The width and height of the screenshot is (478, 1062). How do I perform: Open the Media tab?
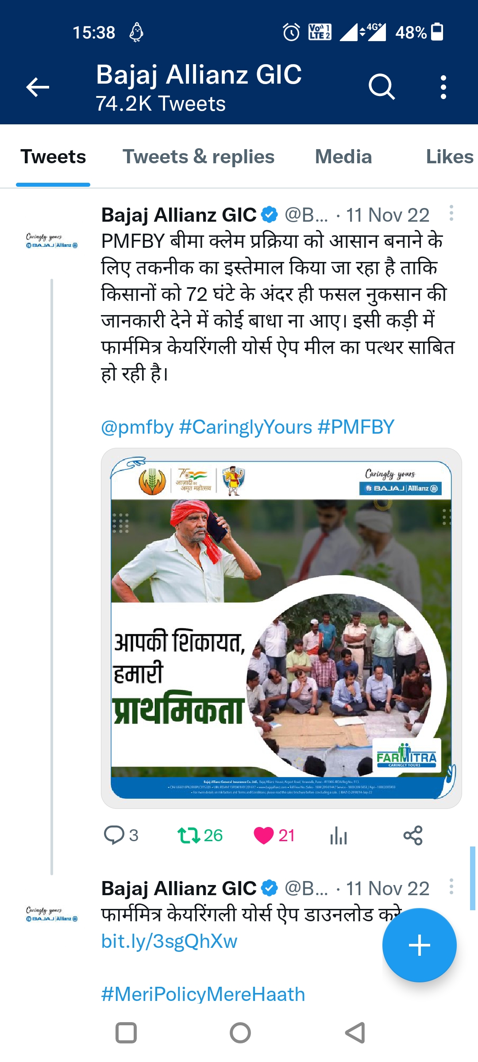click(x=343, y=157)
